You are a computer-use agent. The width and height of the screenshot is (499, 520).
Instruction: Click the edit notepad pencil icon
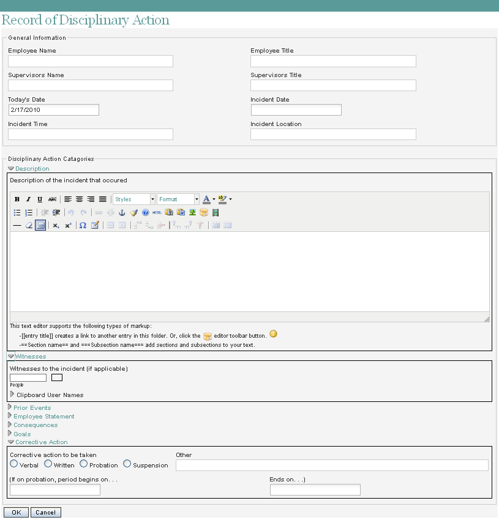click(95, 226)
